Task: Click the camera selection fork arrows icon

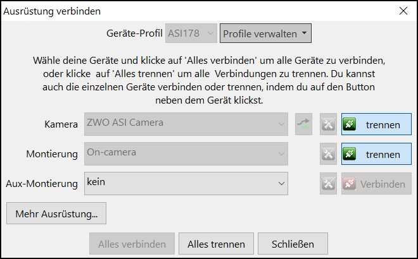Action: (303, 124)
